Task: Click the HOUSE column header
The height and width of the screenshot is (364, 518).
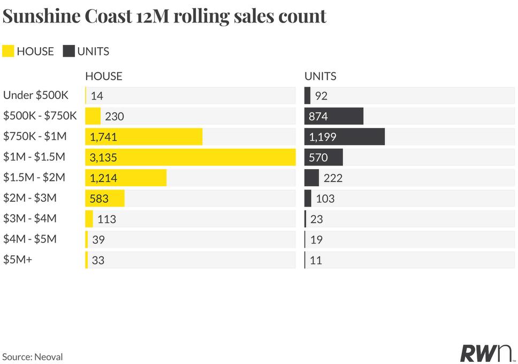Action: tap(104, 77)
